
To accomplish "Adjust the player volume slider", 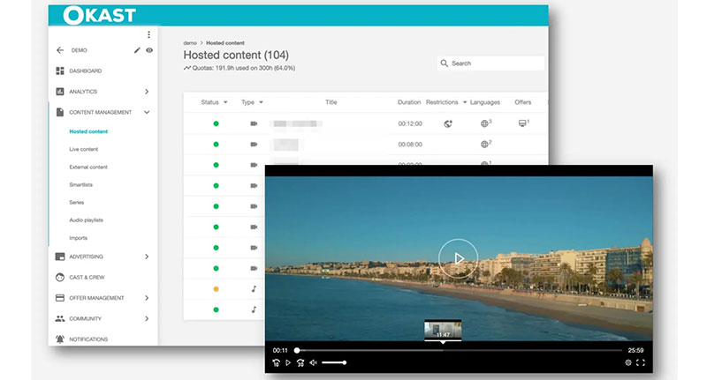I will pos(334,363).
